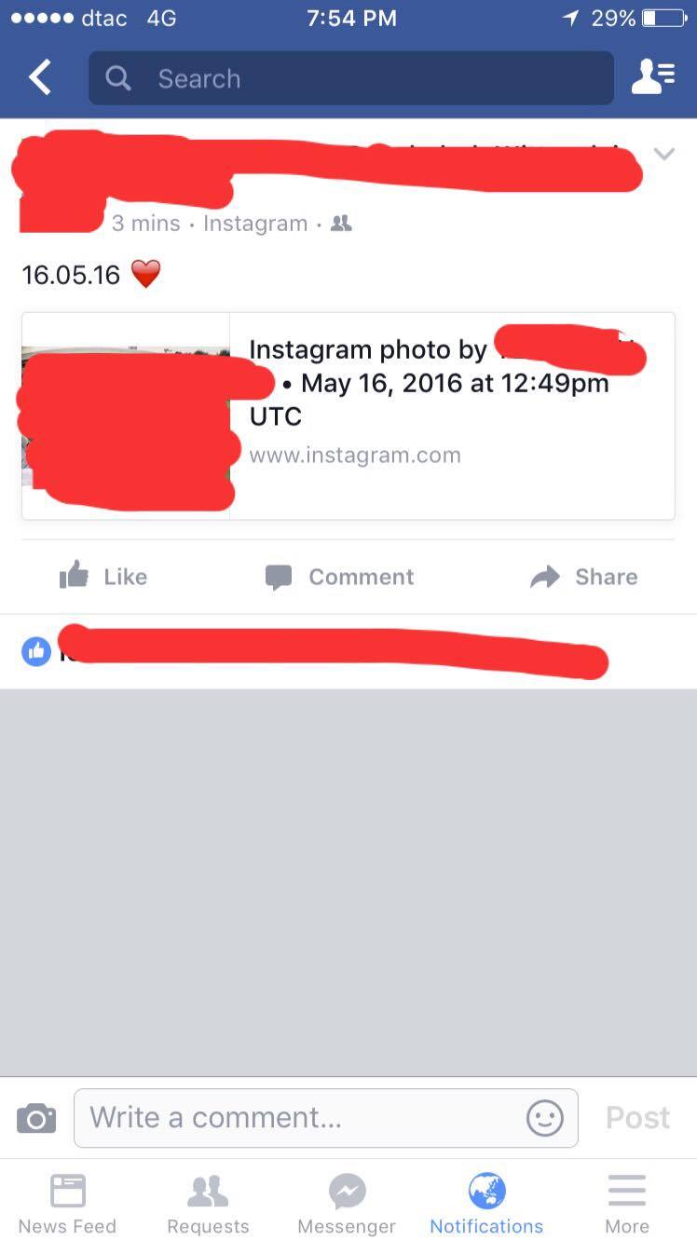Tap the red heart emoji in post
The image size is (697, 1240).
click(145, 275)
